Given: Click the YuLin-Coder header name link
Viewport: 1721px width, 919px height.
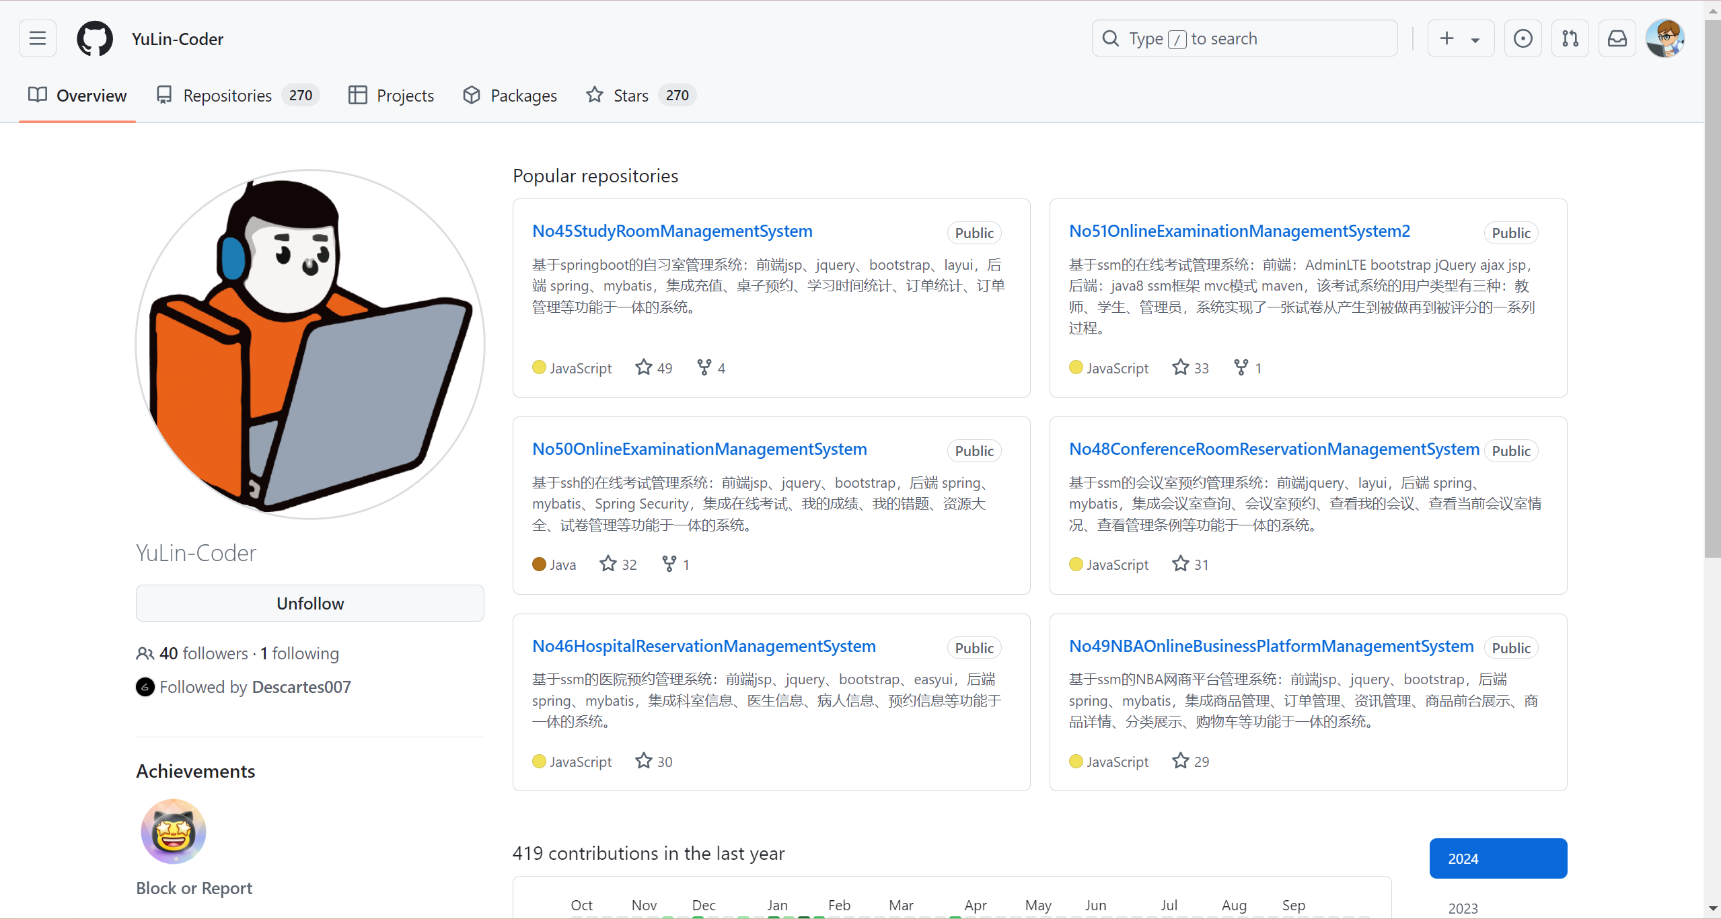Looking at the screenshot, I should (178, 39).
